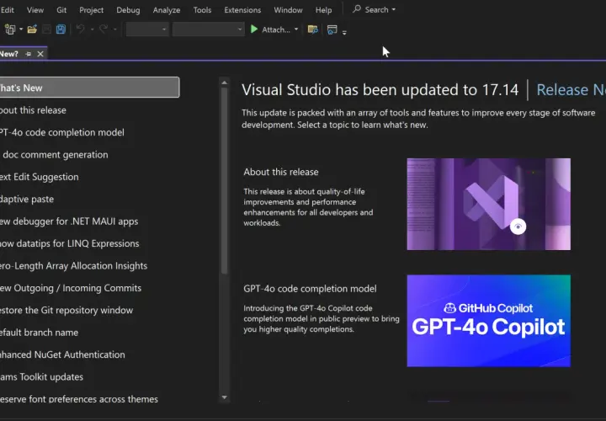
Task: Click the window-with-home toolbar icon
Action: (x=332, y=29)
